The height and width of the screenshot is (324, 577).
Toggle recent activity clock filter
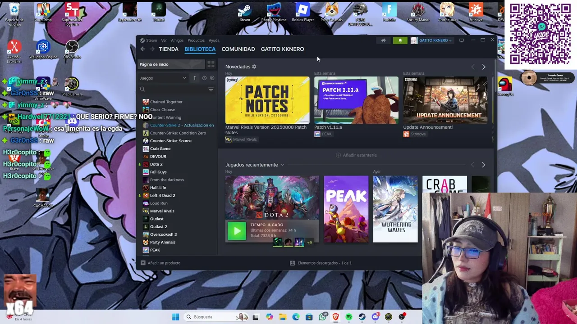click(x=204, y=78)
